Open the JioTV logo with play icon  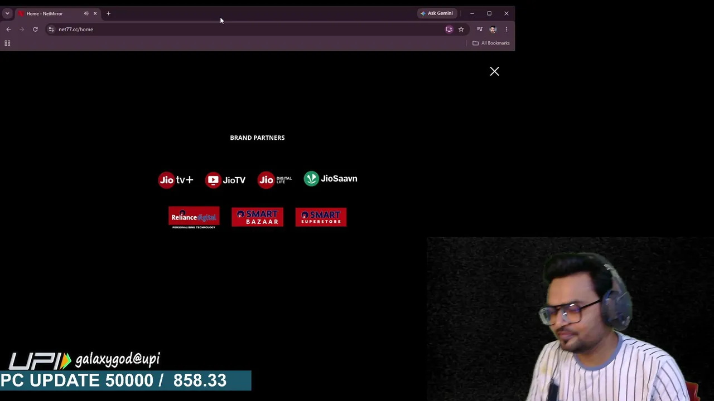pos(225,180)
